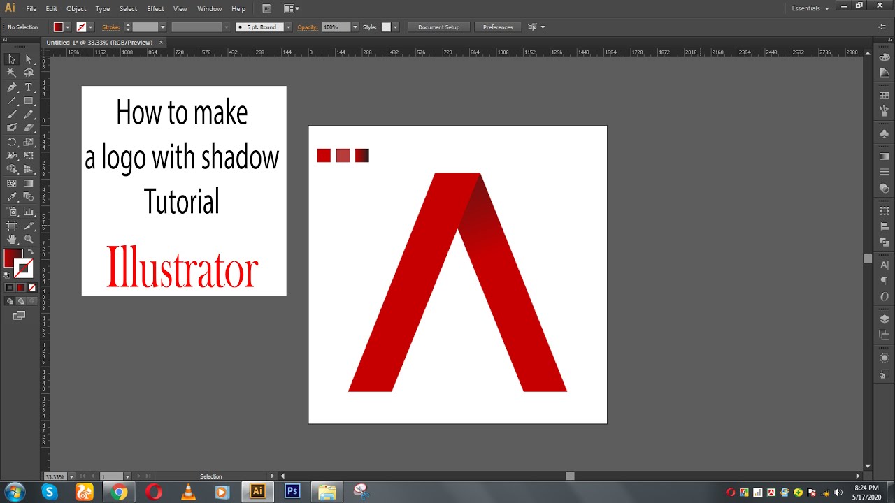
Task: Select the Rectangle tool
Action: (x=29, y=101)
